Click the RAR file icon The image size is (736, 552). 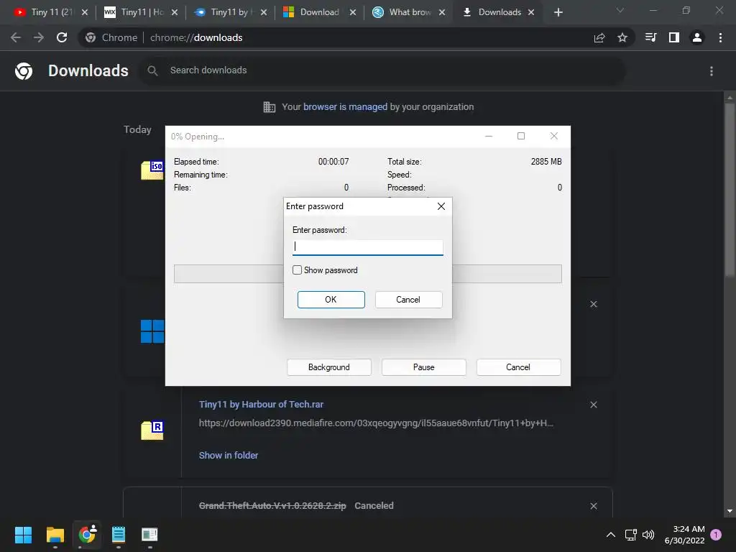point(152,430)
